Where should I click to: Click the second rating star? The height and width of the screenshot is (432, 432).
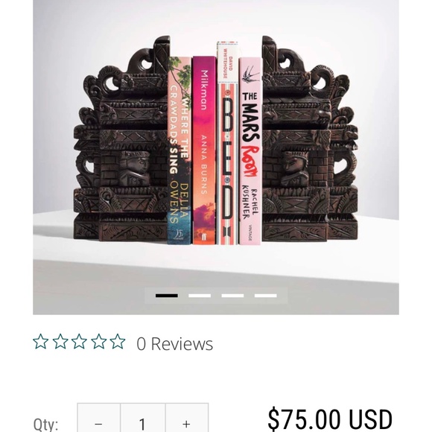(60, 342)
